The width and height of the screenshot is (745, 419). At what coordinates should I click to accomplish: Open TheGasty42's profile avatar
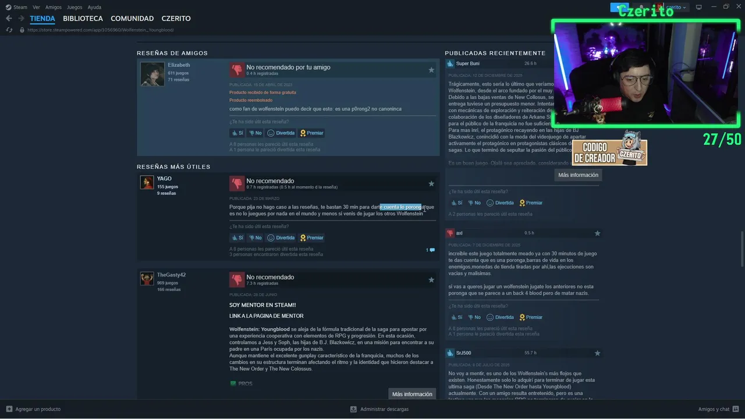click(x=147, y=279)
